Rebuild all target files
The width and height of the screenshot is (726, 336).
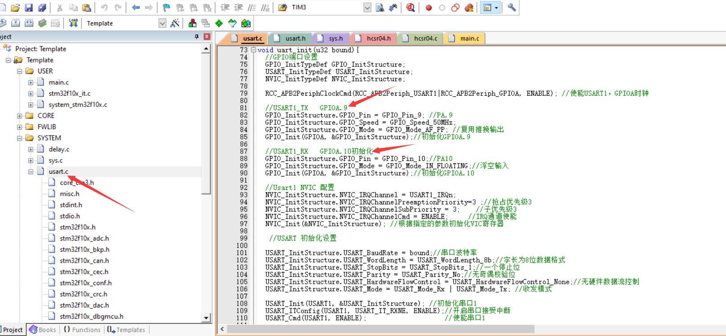click(x=29, y=23)
